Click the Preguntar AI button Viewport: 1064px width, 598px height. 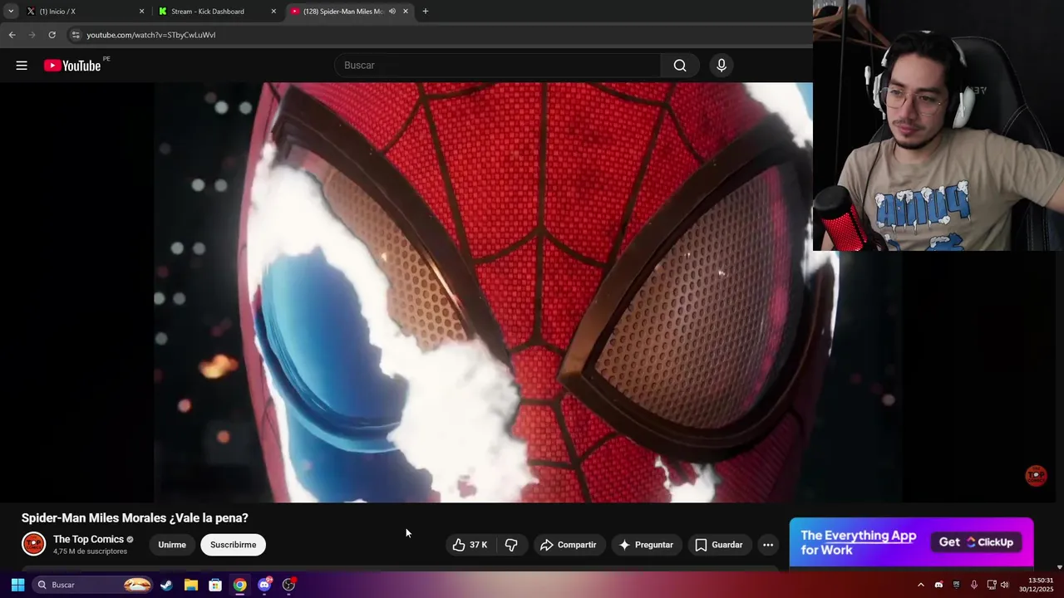[x=646, y=545]
